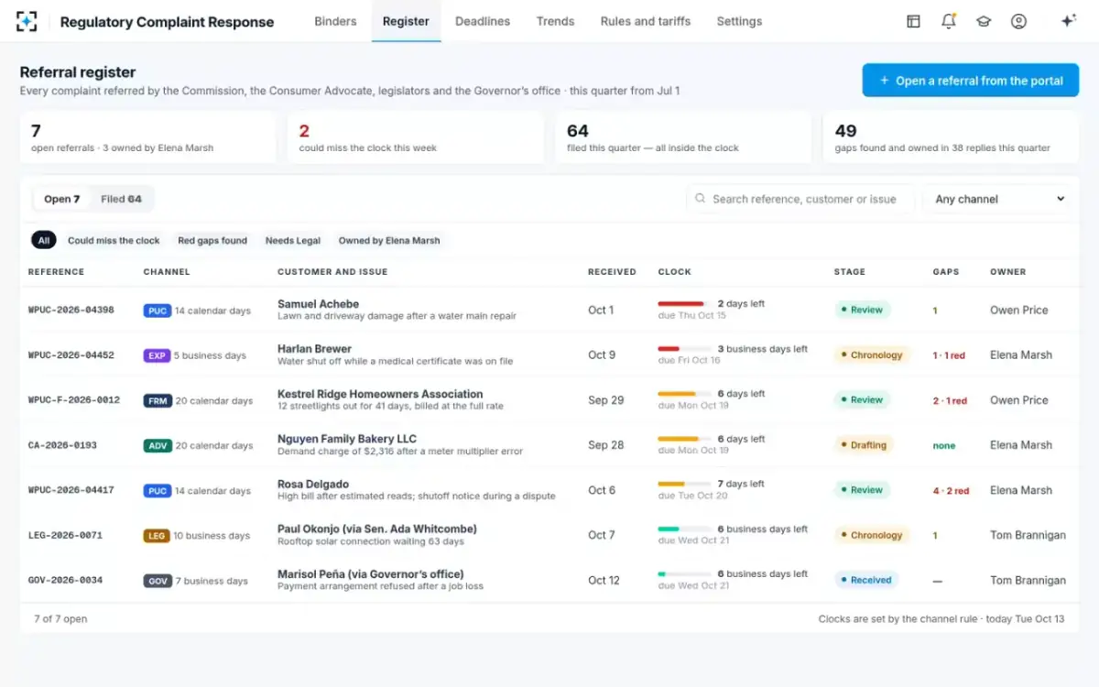Sort by Received column header
1099x687 pixels.
(612, 272)
